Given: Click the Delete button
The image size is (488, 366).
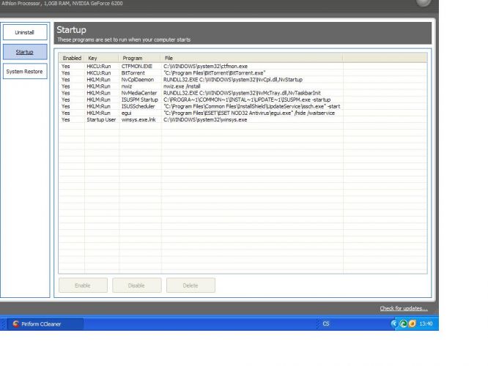Looking at the screenshot, I should (x=191, y=285).
